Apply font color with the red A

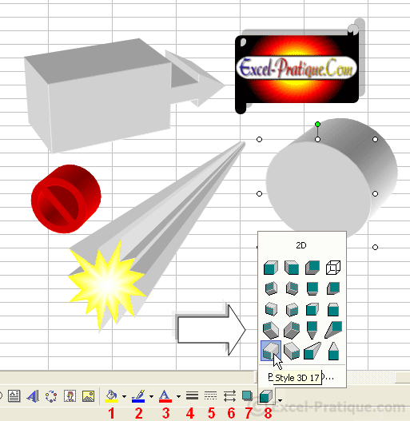pyautogui.click(x=165, y=396)
